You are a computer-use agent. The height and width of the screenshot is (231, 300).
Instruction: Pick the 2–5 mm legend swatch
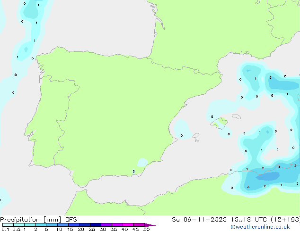(x=41, y=225)
